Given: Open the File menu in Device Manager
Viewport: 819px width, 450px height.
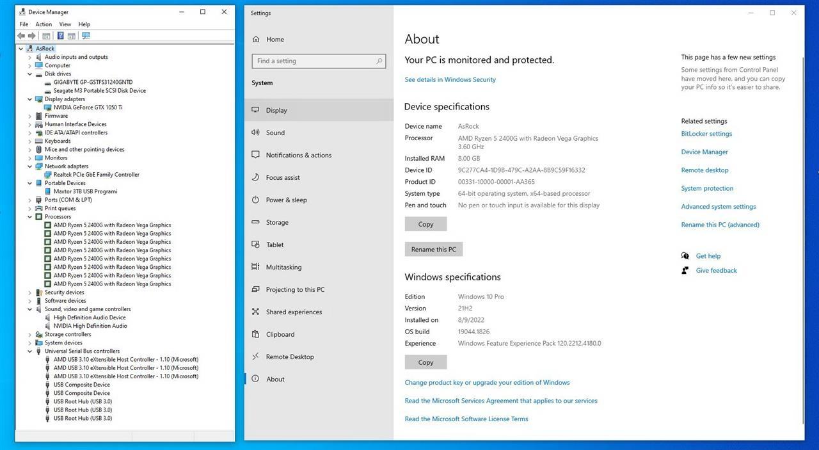Looking at the screenshot, I should 24,24.
